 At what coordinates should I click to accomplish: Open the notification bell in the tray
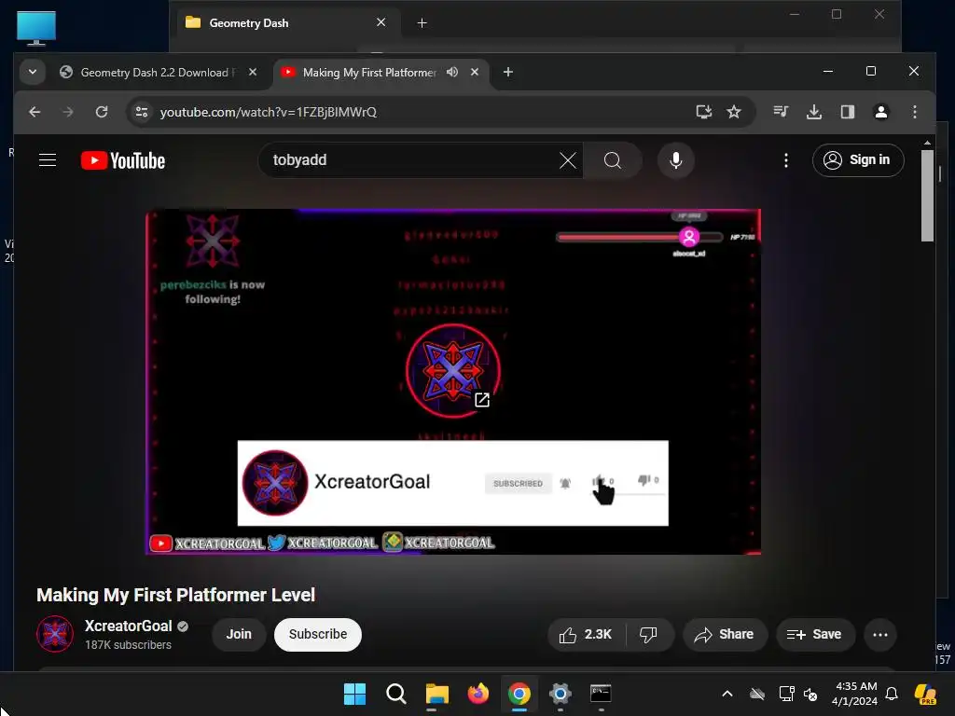pos(892,694)
